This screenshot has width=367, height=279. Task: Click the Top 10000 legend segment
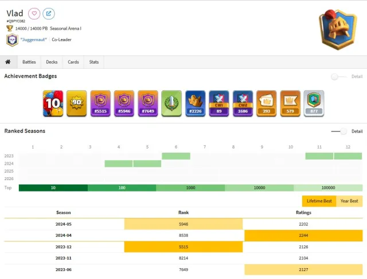259,188
